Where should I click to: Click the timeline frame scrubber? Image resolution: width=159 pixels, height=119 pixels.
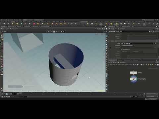(x=21, y=93)
